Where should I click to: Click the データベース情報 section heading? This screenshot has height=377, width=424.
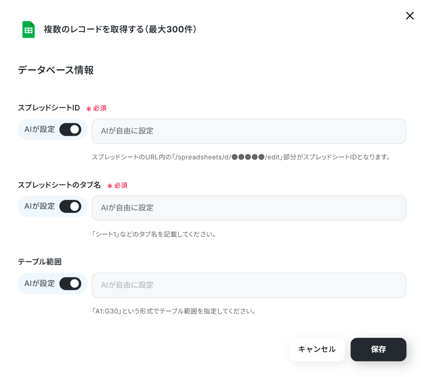(56, 70)
